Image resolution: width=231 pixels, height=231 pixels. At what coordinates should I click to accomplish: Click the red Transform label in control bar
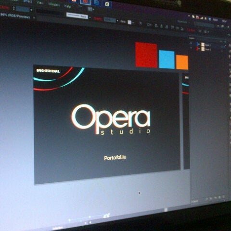pyautogui.click(x=191, y=30)
